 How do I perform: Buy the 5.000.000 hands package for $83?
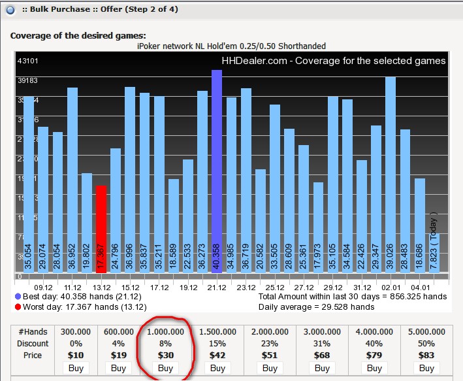(426, 369)
